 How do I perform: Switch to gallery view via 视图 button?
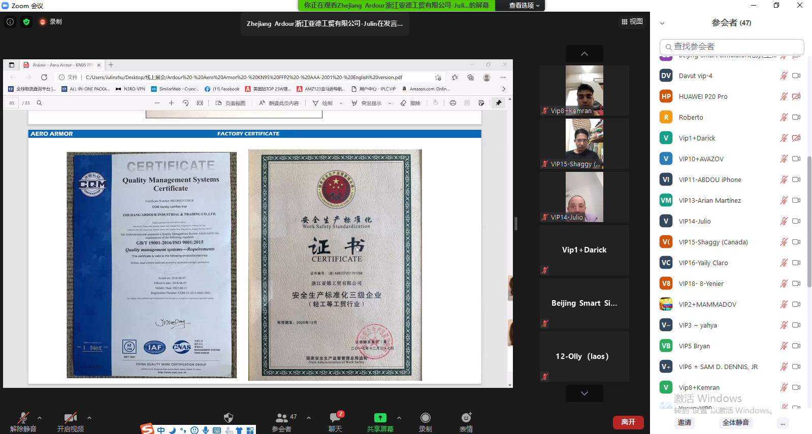click(x=632, y=22)
